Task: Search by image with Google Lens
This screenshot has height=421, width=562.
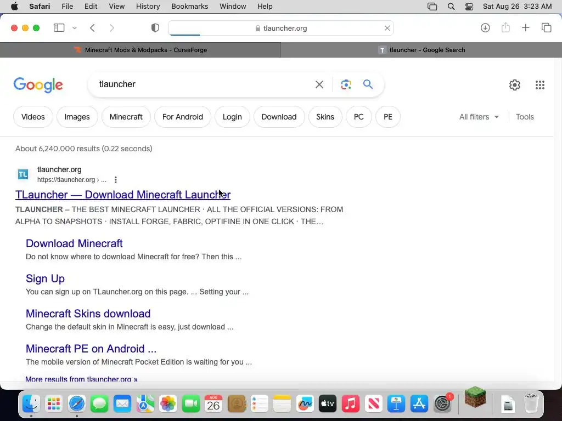Action: [x=346, y=84]
